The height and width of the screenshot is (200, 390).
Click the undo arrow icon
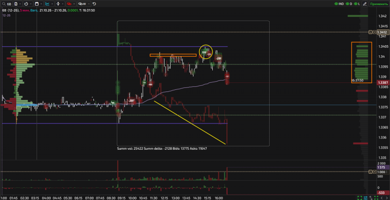point(94,4)
